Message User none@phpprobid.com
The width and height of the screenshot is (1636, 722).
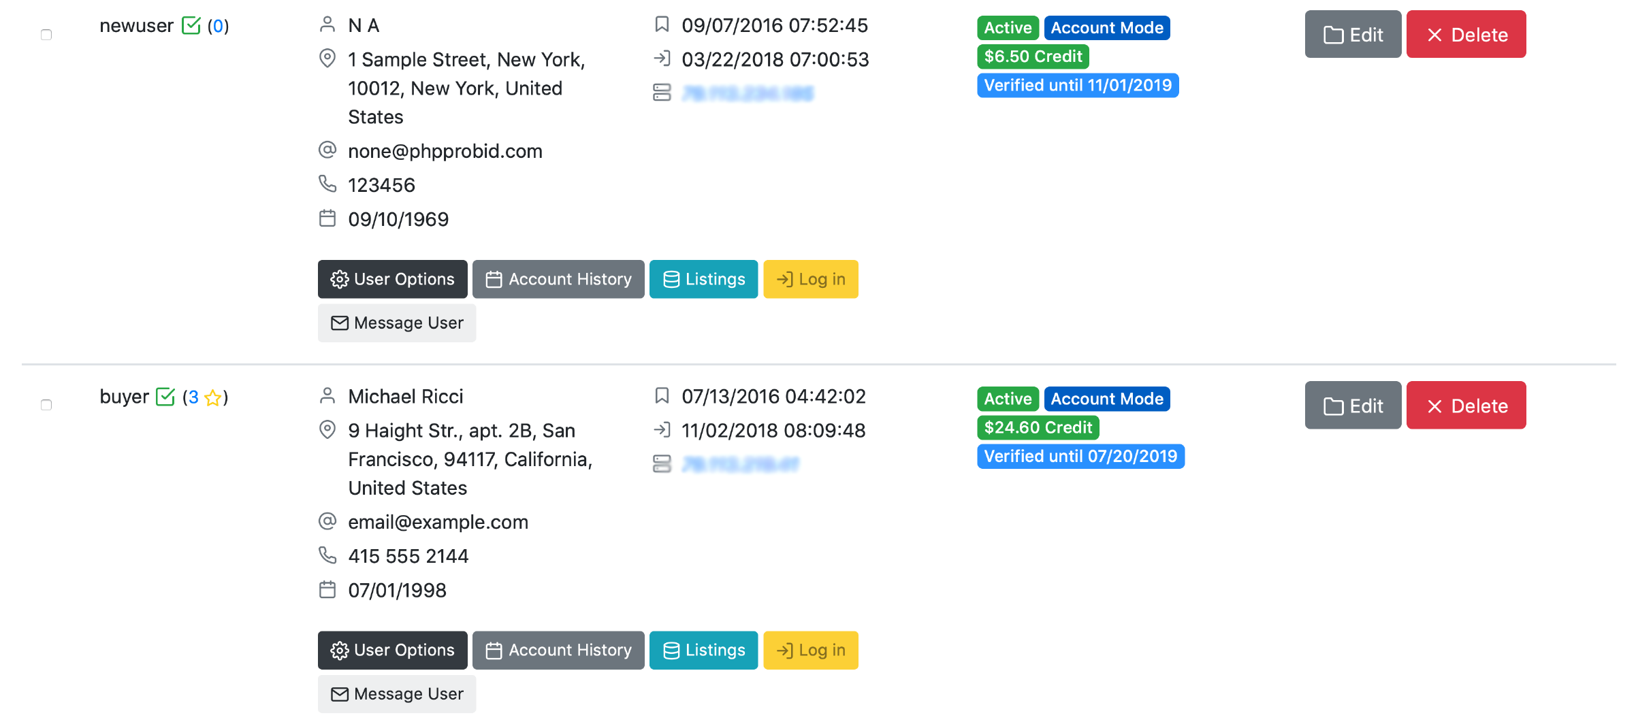click(396, 323)
